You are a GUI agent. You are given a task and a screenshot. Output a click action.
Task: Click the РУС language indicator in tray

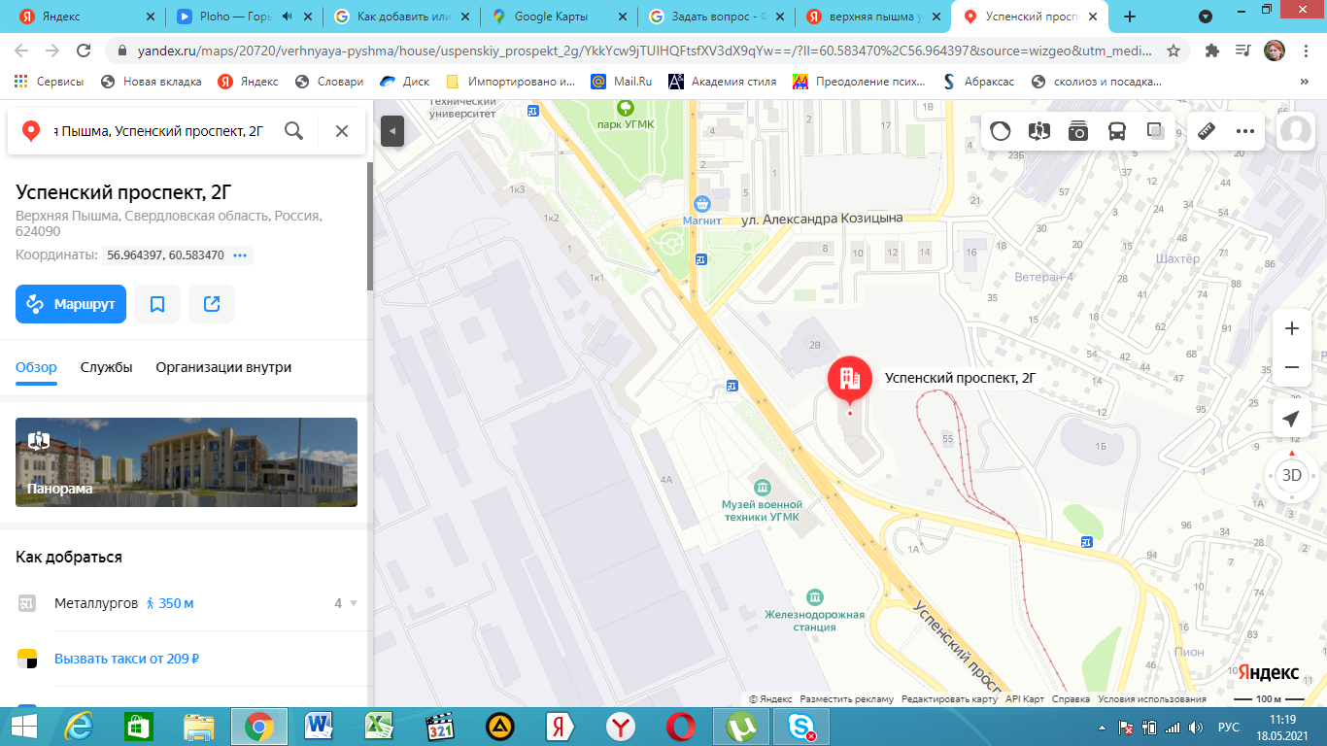[x=1229, y=727]
